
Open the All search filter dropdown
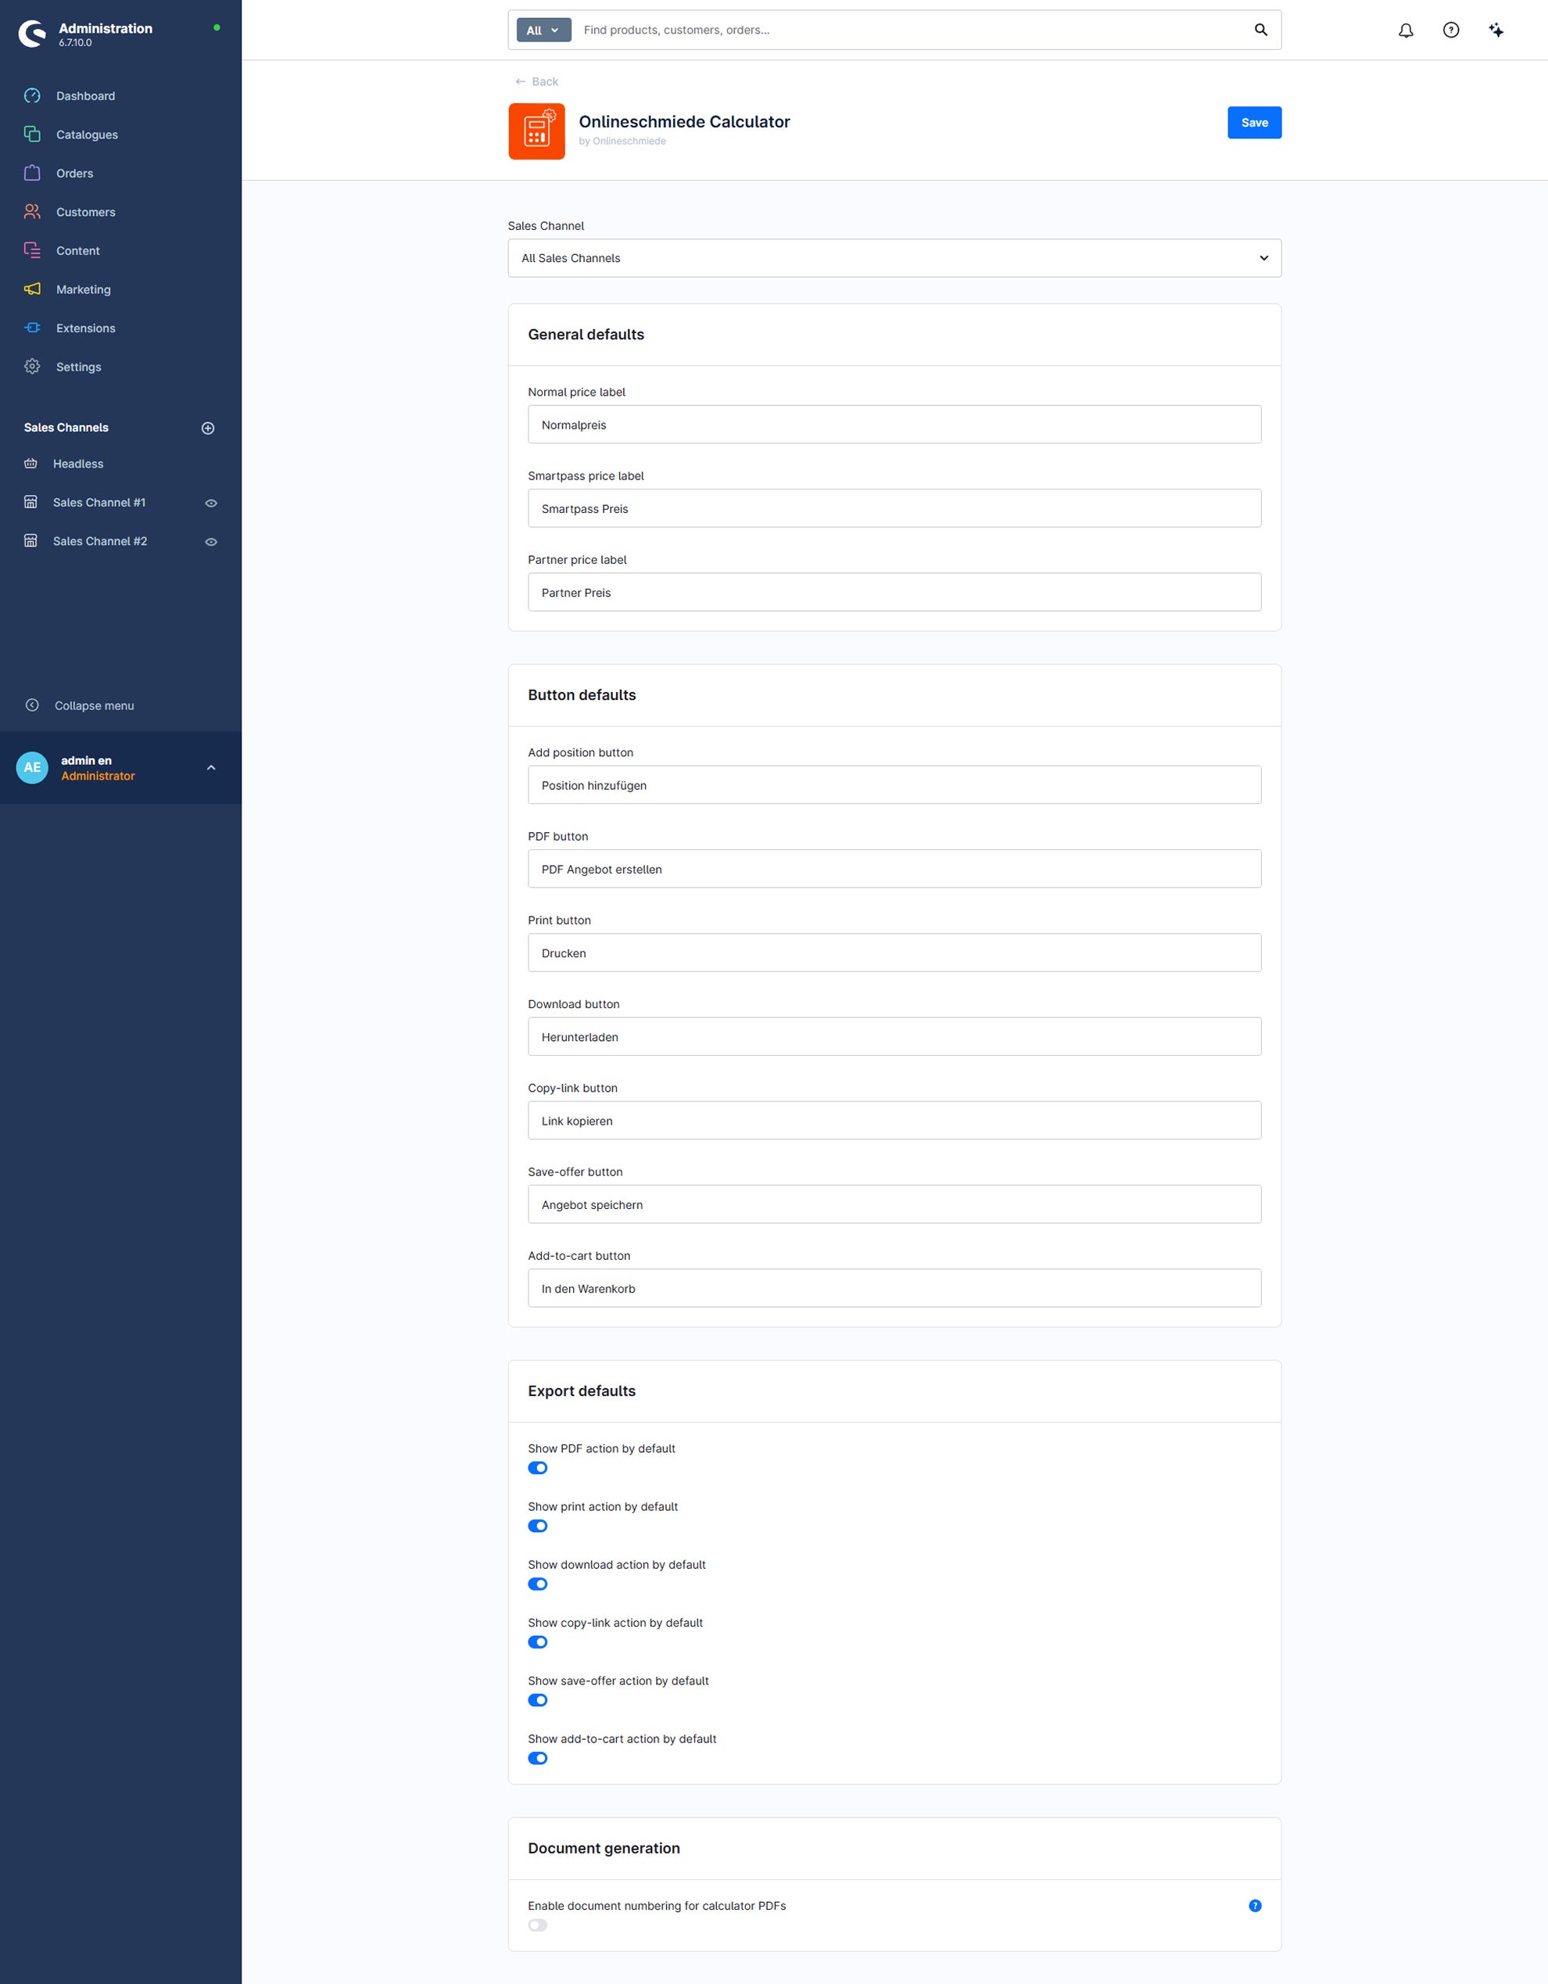tap(544, 30)
